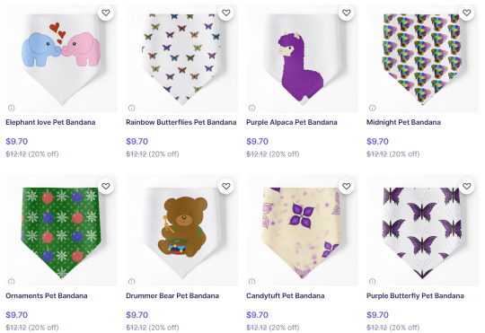The height and width of the screenshot is (333, 485).
Task: Toggle heart on Rainbow Butterflies Pet Bandana
Action: tap(226, 13)
